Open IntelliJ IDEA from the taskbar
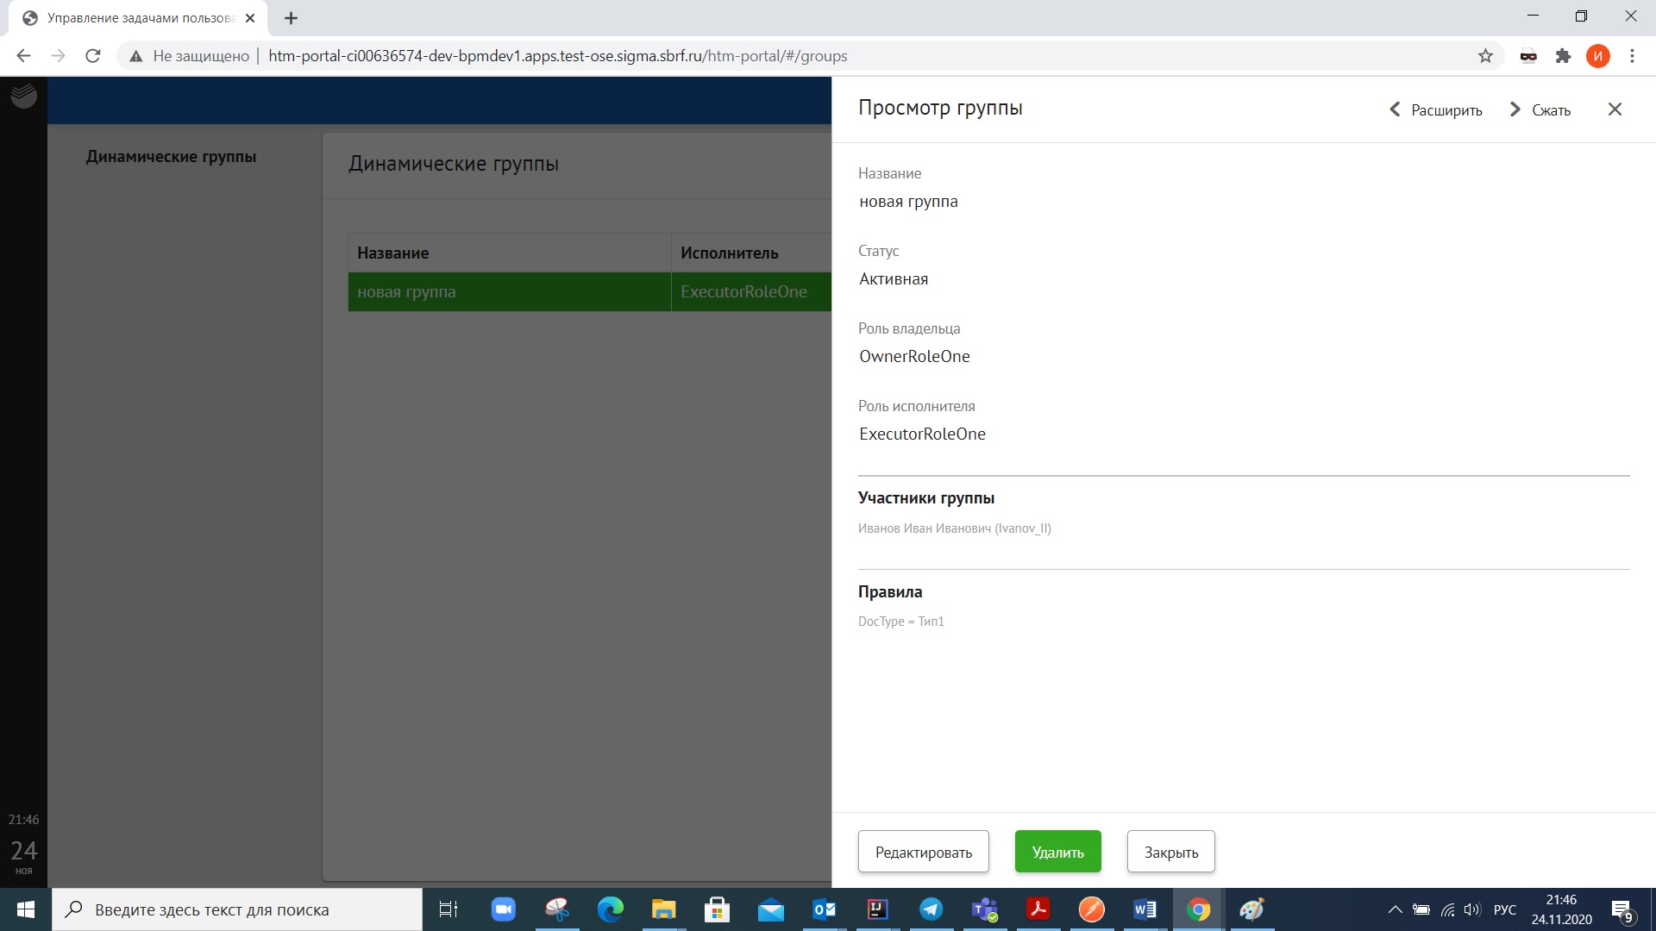This screenshot has width=1656, height=931. pos(877,909)
